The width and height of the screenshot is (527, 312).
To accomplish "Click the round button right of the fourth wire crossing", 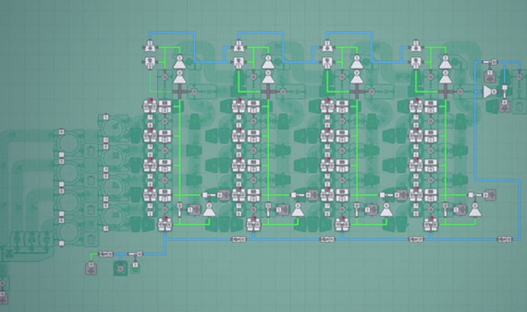I will pyautogui.click(x=460, y=91).
